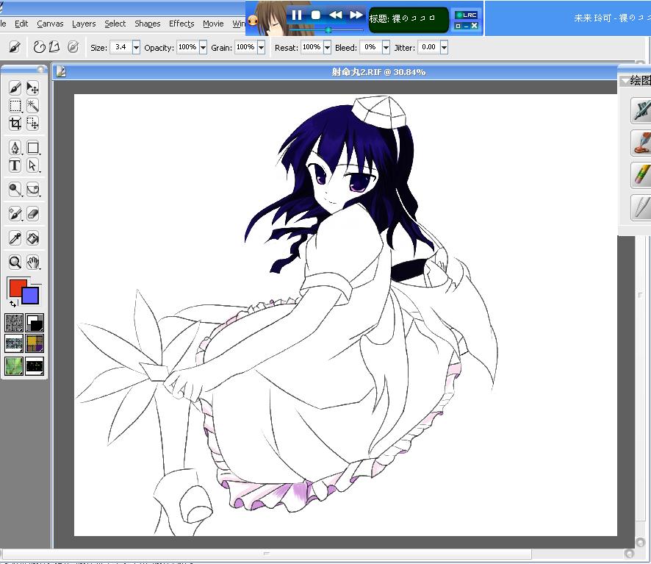Image resolution: width=651 pixels, height=564 pixels.
Task: Select the Brush tool in the toolbox
Action: pos(15,88)
